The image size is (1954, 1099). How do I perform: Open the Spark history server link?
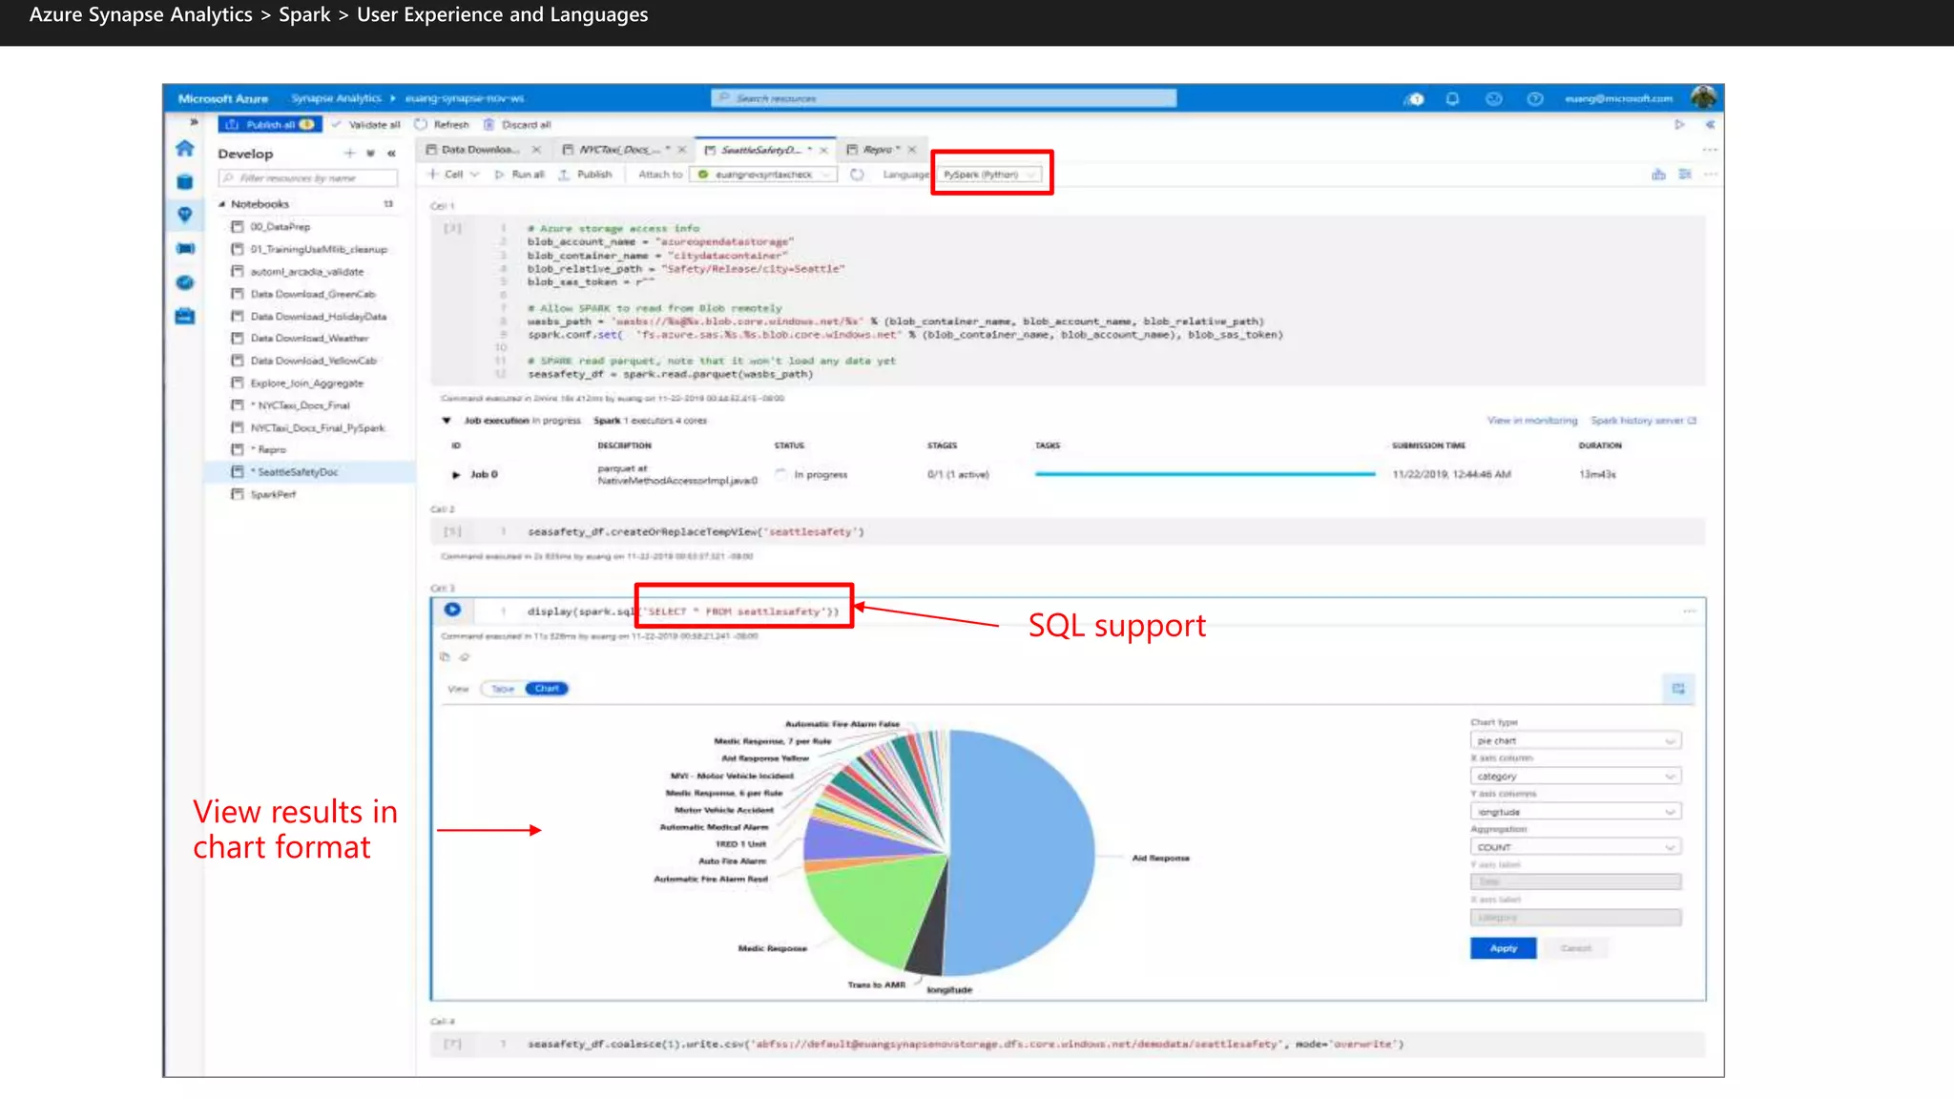point(1643,421)
